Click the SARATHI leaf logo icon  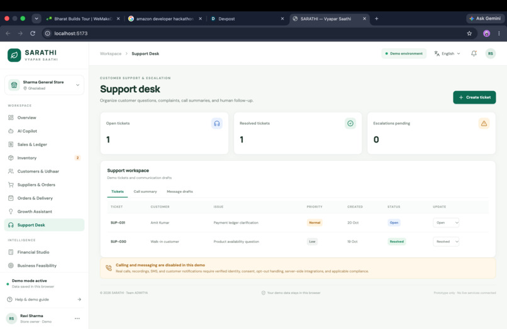(x=14, y=55)
